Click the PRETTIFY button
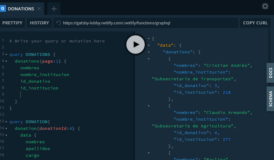The width and height of the screenshot is (274, 160). pyautogui.click(x=12, y=23)
